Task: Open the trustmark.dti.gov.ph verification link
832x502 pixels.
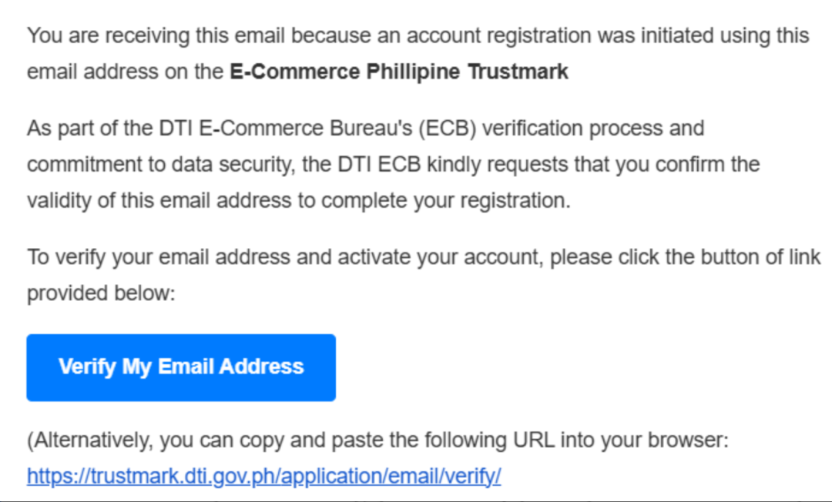Action: tap(263, 476)
